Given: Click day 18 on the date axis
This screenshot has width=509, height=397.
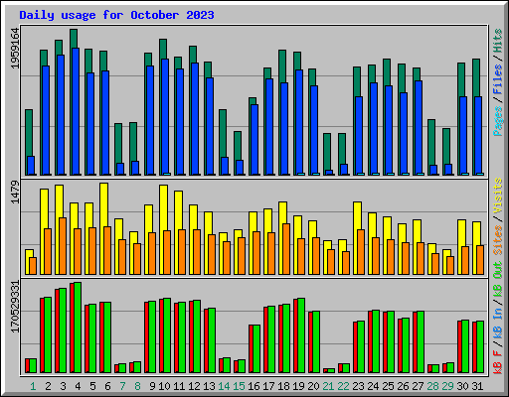Looking at the screenshot, I should (x=283, y=386).
